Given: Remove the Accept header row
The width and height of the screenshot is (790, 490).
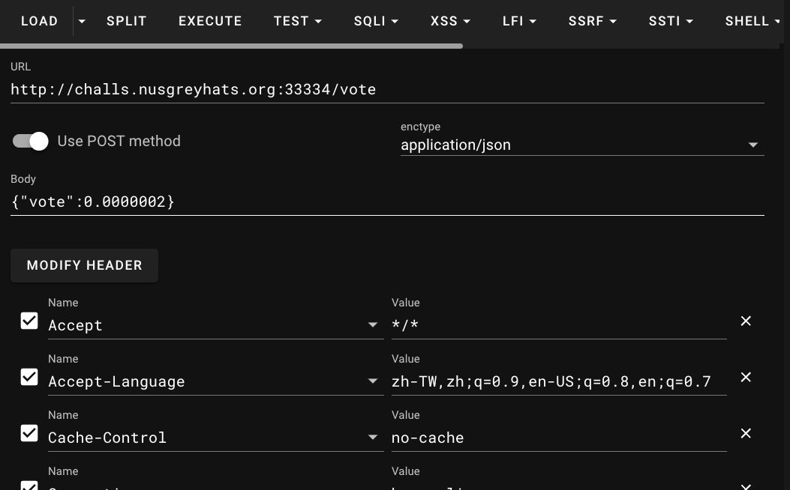Looking at the screenshot, I should [746, 321].
